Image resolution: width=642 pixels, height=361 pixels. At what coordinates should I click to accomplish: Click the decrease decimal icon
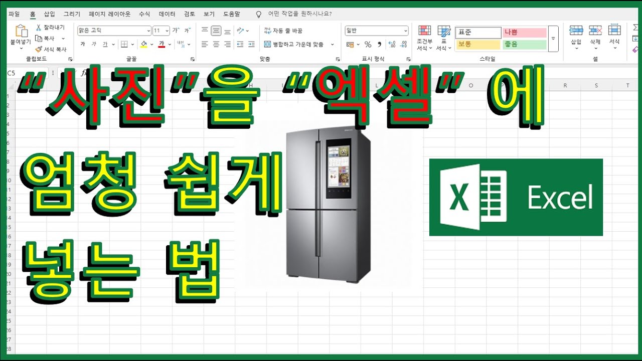pyautogui.click(x=403, y=44)
